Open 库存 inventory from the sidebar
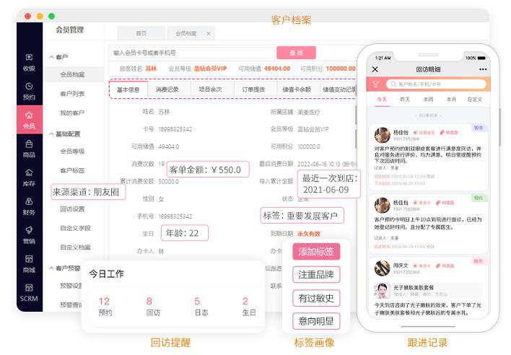Image resolution: width=511 pixels, height=355 pixels. tap(29, 177)
